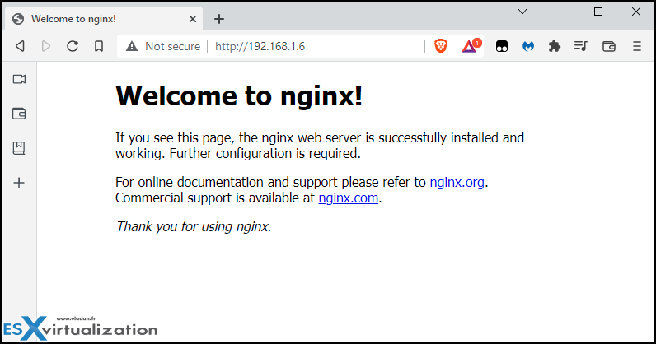
Task: Click the text 'Further configuration is required.'
Action: click(x=265, y=153)
